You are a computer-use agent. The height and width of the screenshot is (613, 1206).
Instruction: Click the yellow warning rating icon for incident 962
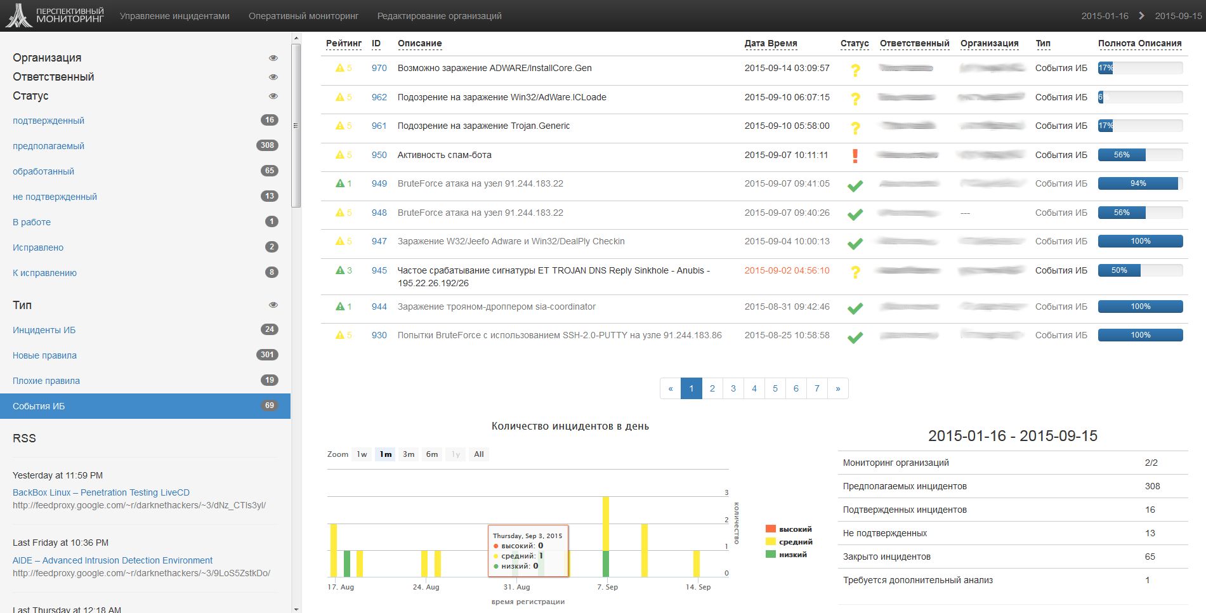pos(339,97)
